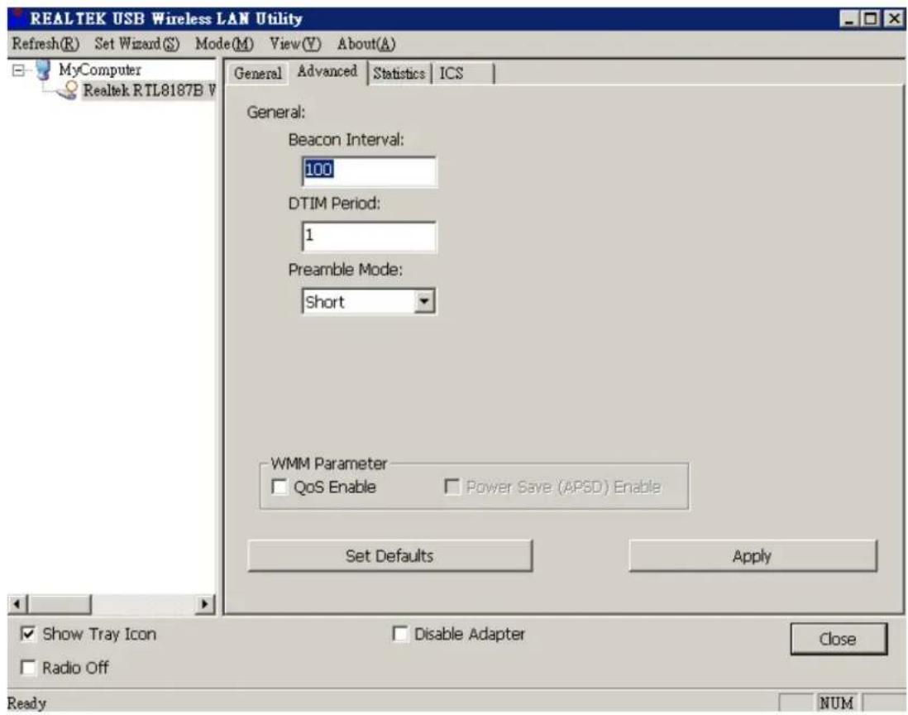The width and height of the screenshot is (908, 715).
Task: Click the Beacon Interval label
Action: [346, 140]
